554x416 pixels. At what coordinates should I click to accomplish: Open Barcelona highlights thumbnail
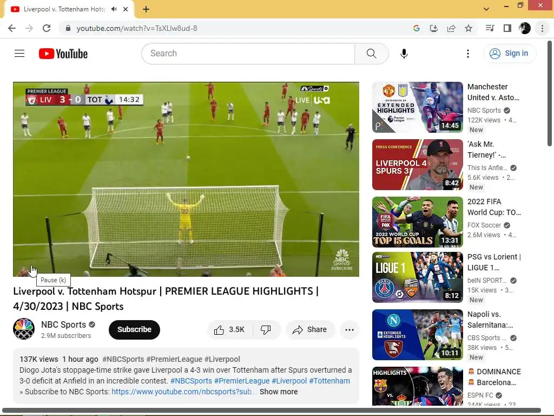[x=418, y=386]
